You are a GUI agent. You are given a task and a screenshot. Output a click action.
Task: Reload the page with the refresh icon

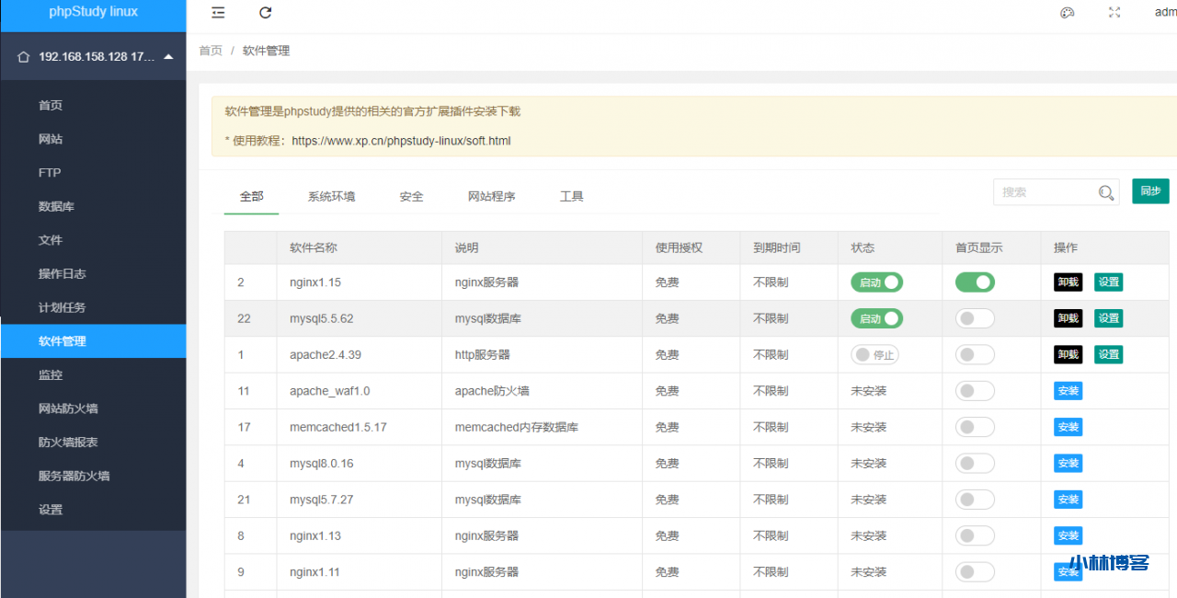coord(265,13)
